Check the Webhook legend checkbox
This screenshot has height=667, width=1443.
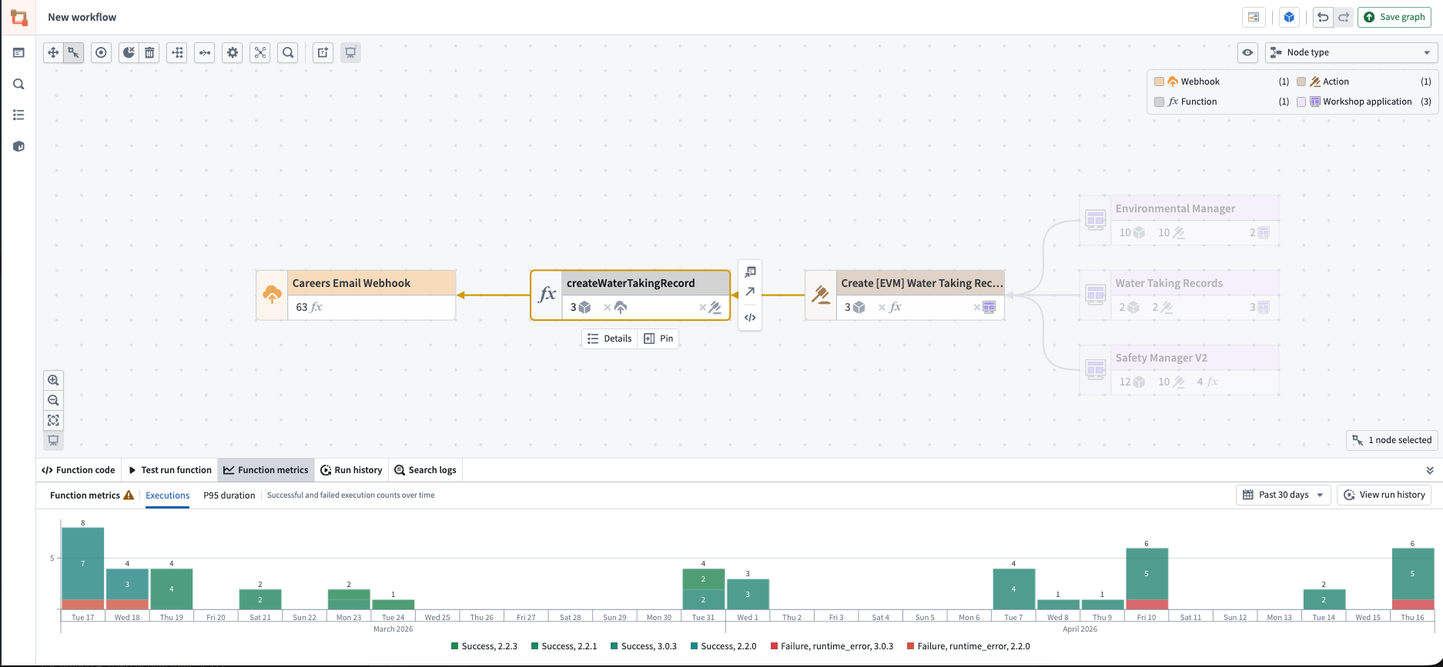1159,82
